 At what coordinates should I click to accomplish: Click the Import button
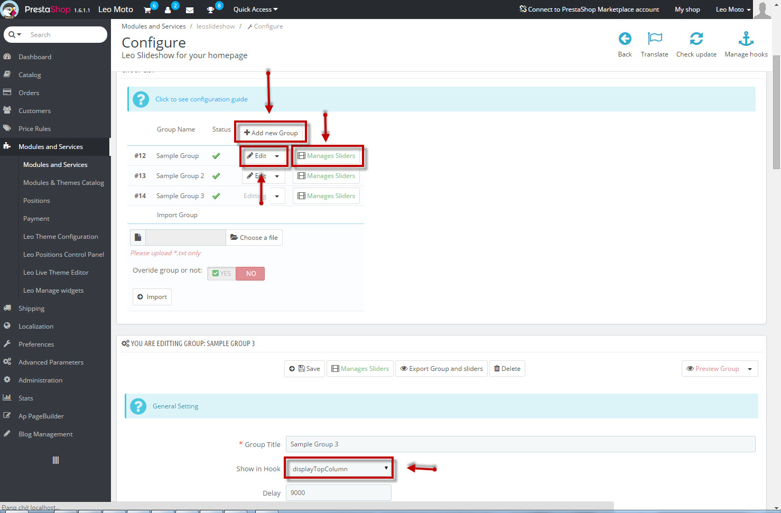click(x=152, y=297)
